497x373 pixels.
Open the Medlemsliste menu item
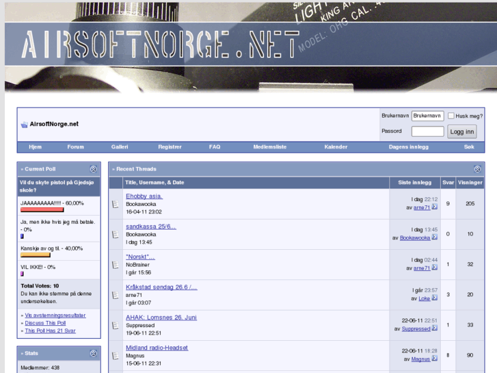(x=270, y=147)
